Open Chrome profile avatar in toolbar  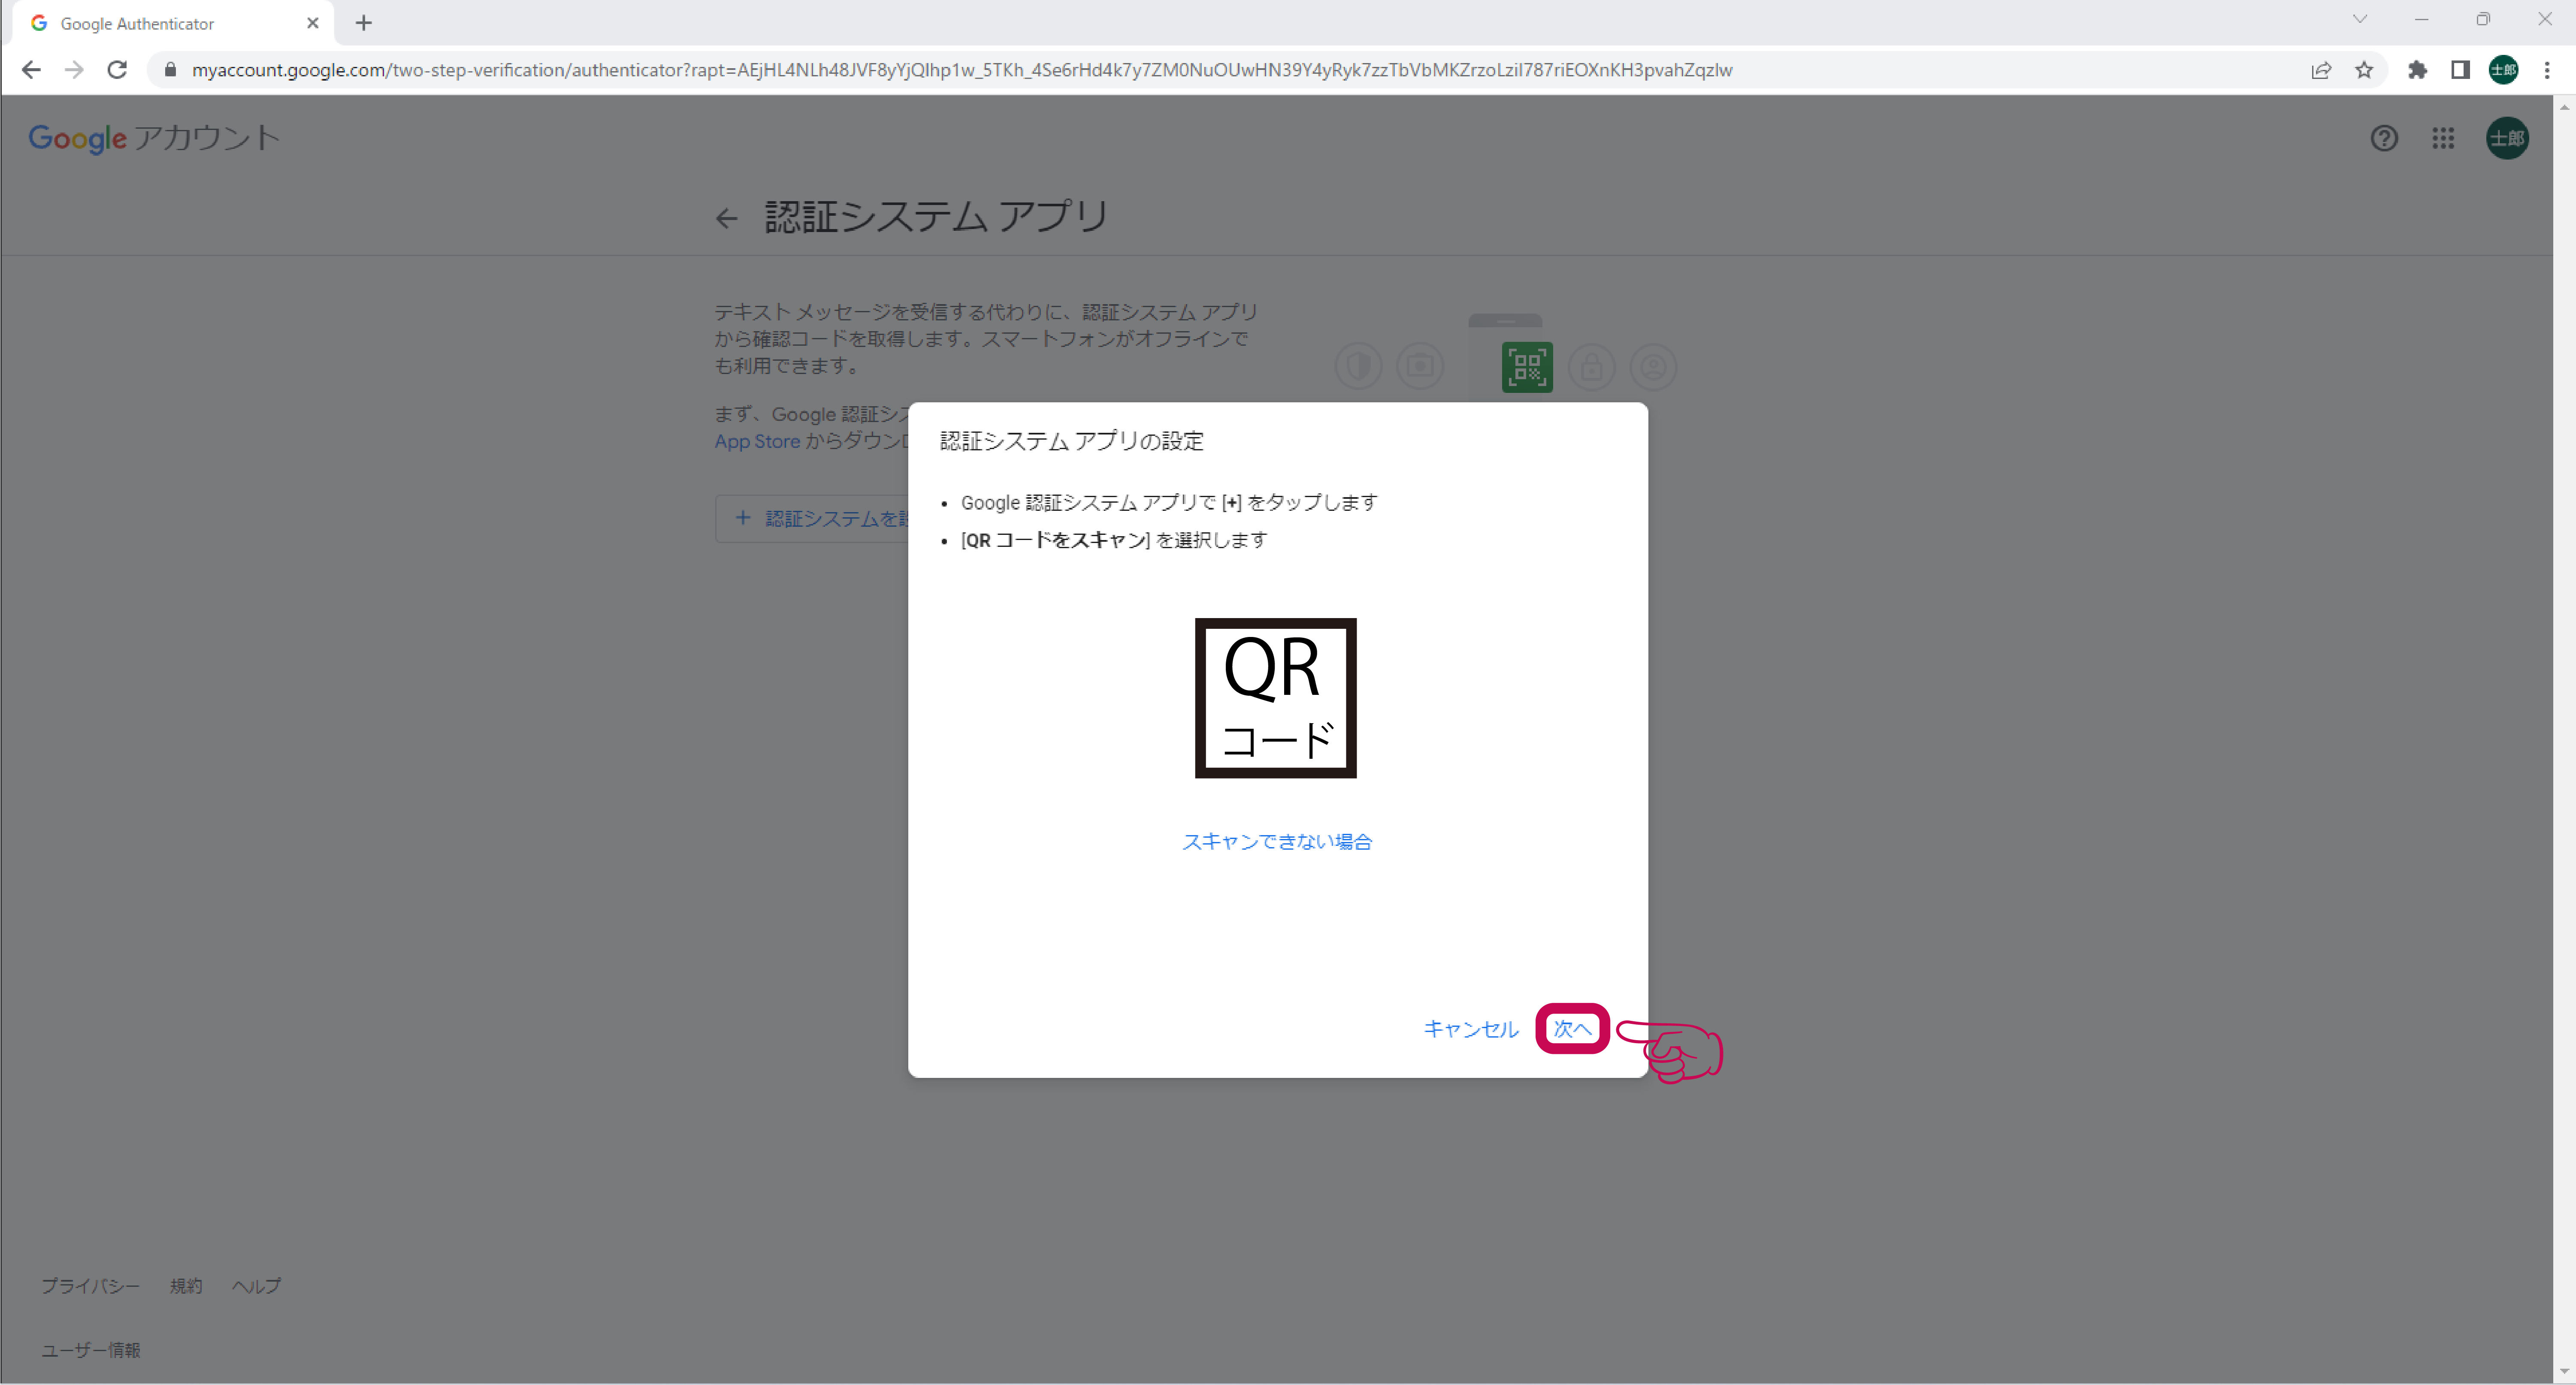click(2503, 69)
